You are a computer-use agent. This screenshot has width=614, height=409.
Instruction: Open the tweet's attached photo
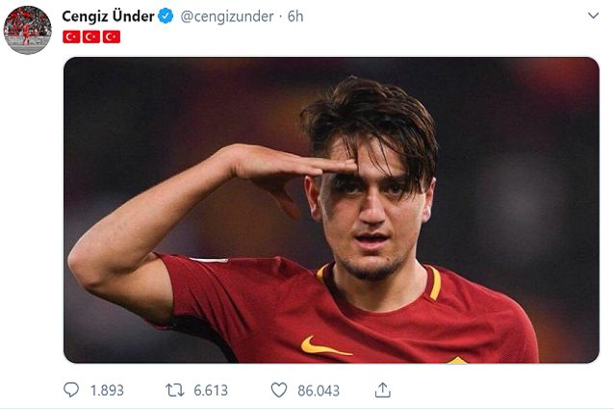tap(331, 209)
